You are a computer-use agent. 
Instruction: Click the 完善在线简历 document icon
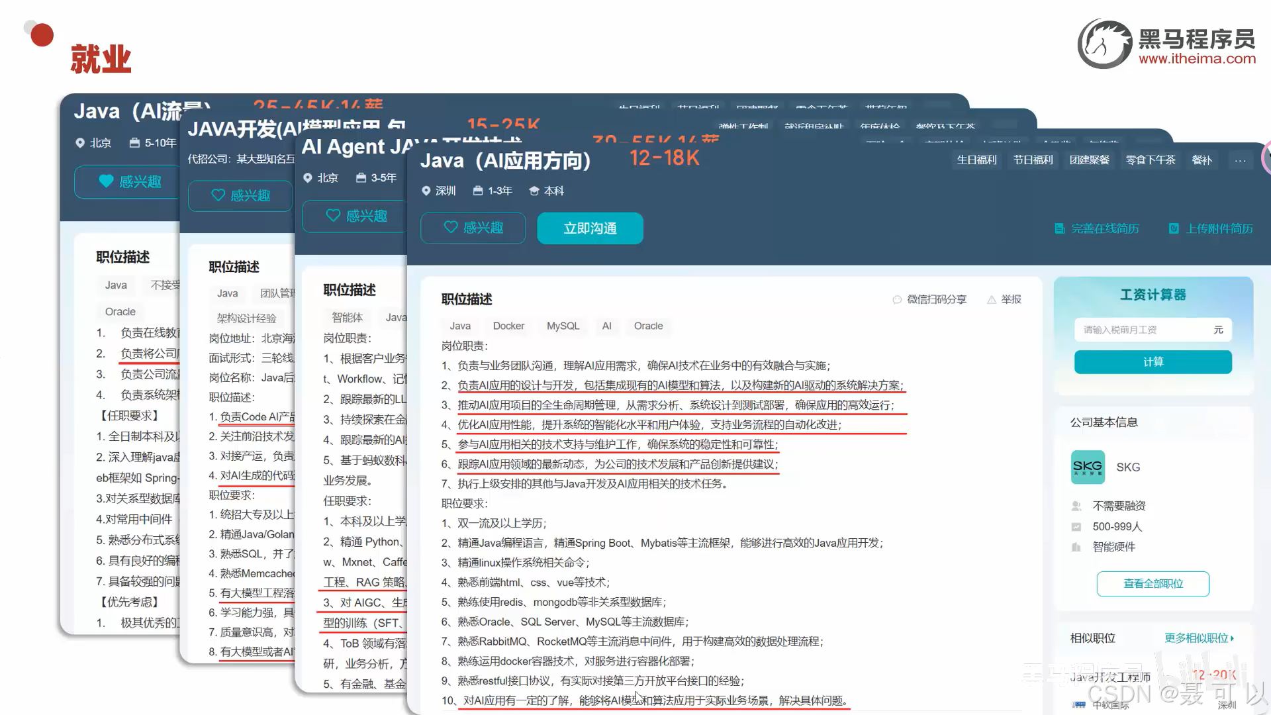[x=1059, y=228]
